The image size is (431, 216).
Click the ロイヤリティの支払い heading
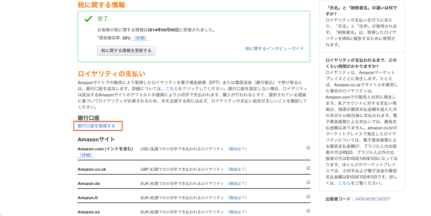pyautogui.click(x=112, y=73)
